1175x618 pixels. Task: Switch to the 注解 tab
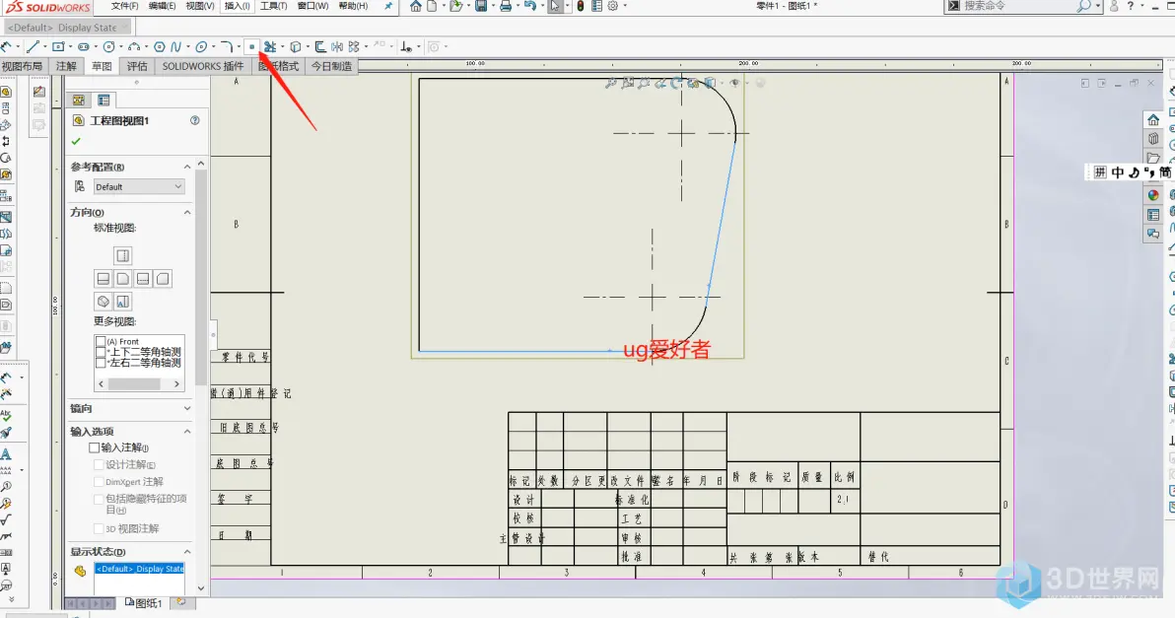coord(66,66)
